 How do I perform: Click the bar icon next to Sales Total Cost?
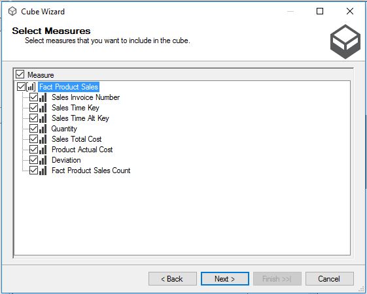tap(43, 139)
